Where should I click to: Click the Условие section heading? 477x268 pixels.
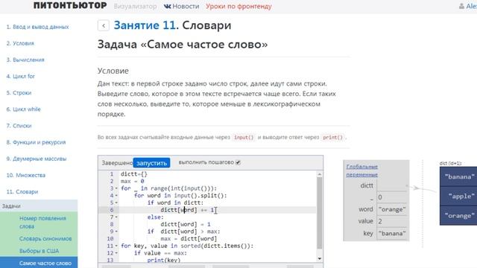(113, 71)
